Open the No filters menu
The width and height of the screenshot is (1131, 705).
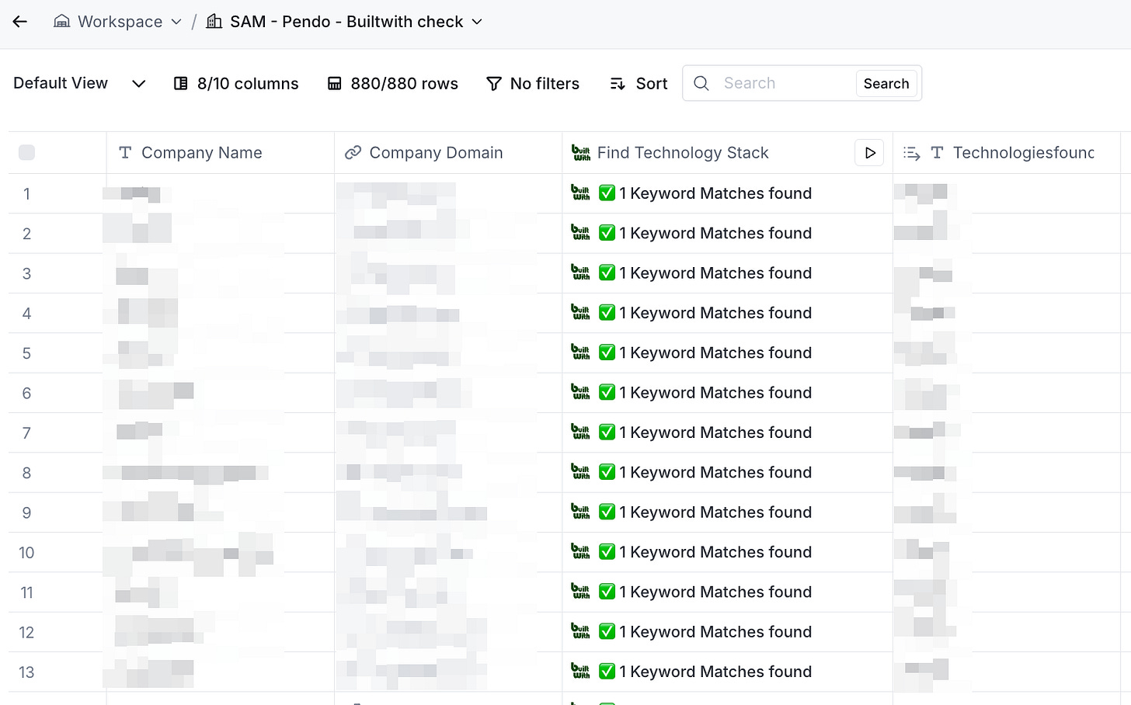[x=533, y=83]
